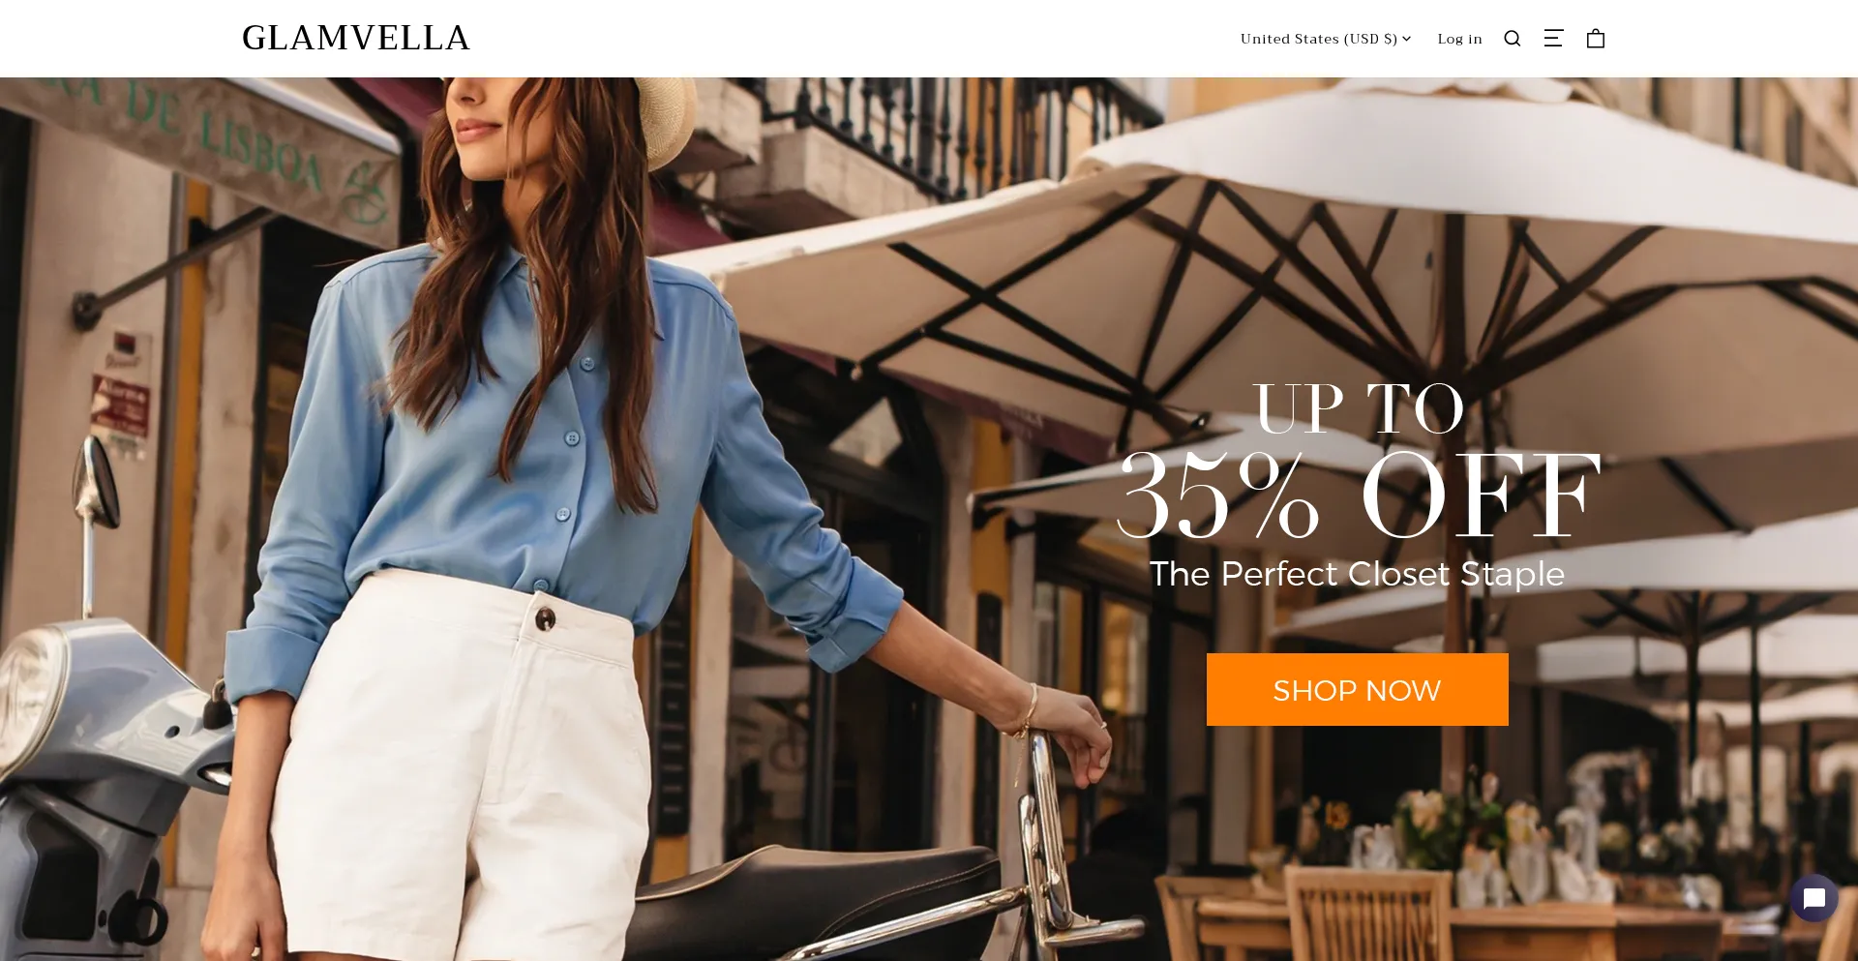
Task: Click the Lisboa awning sign in the photo
Action: (194, 145)
